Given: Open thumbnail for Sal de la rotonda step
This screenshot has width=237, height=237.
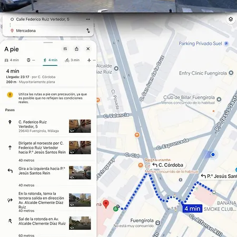Looking at the screenshot, I should point(80,223).
